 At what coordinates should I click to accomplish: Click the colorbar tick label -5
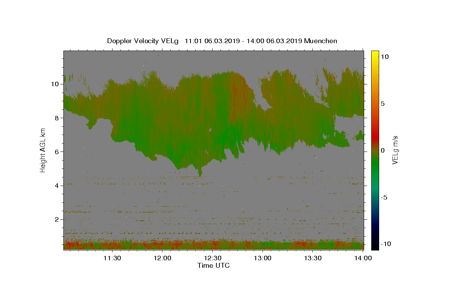tap(383, 197)
